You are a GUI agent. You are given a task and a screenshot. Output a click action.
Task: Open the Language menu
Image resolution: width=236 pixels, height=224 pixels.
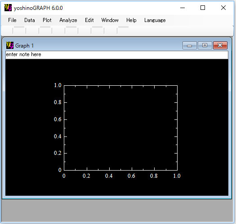[155, 20]
